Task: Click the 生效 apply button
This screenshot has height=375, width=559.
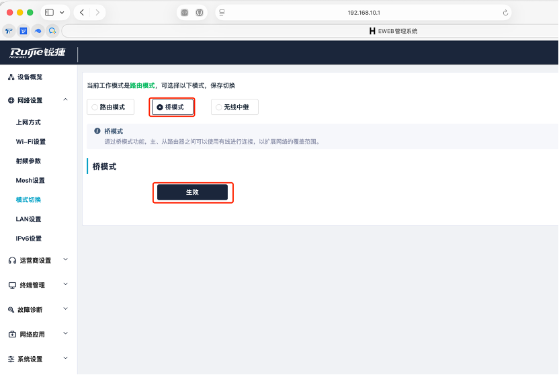Action: (193, 192)
